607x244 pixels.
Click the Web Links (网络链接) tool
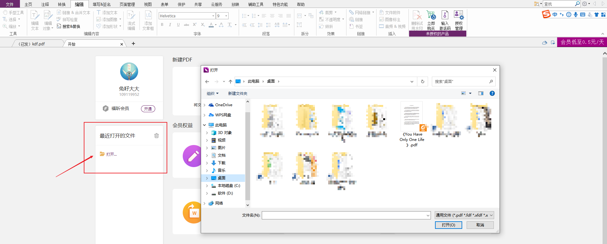click(x=361, y=13)
